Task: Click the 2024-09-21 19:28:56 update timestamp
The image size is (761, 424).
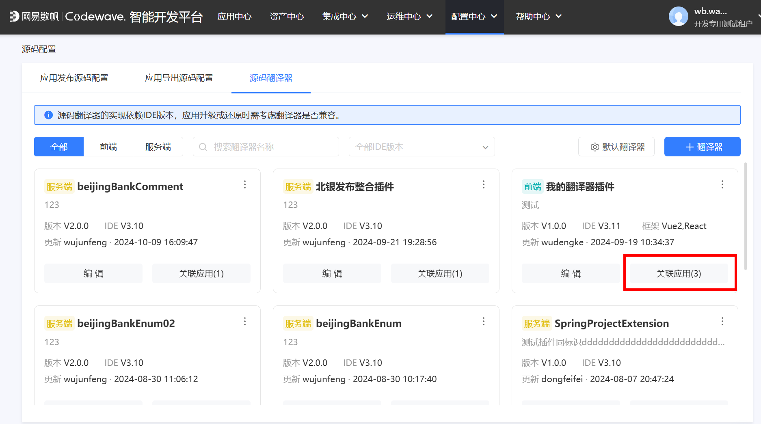Action: [x=395, y=242]
